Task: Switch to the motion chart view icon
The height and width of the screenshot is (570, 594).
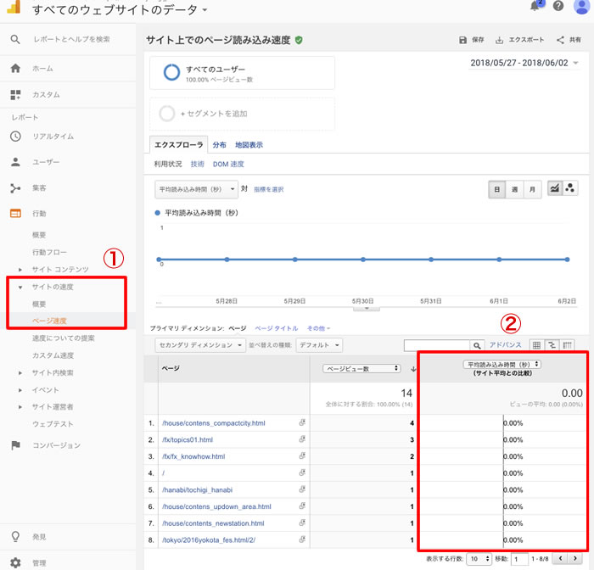Action: (570, 188)
